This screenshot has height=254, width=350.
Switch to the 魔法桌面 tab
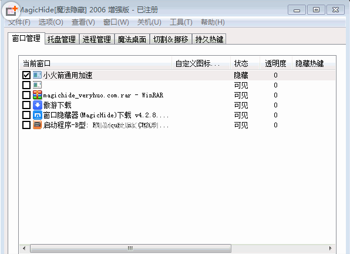click(x=132, y=39)
